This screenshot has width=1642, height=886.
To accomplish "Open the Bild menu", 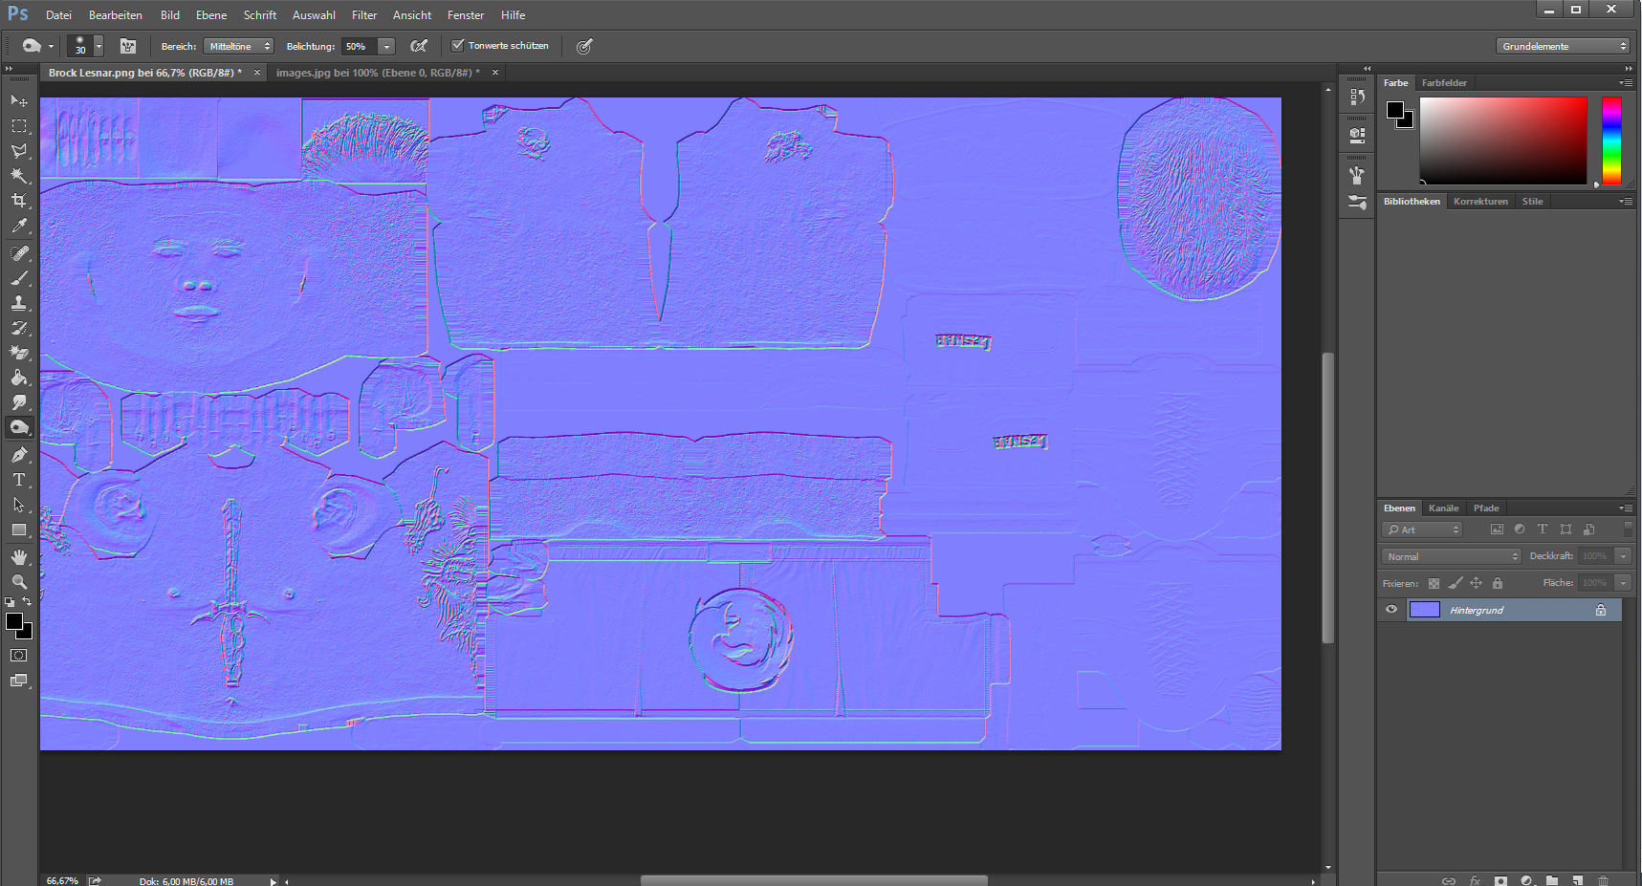I will [170, 15].
